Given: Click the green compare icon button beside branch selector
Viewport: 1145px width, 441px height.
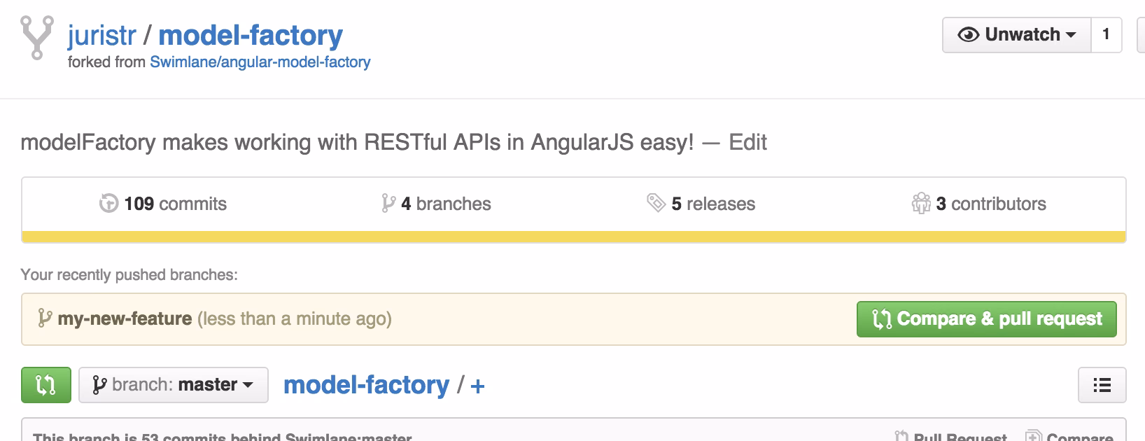Looking at the screenshot, I should click(46, 385).
